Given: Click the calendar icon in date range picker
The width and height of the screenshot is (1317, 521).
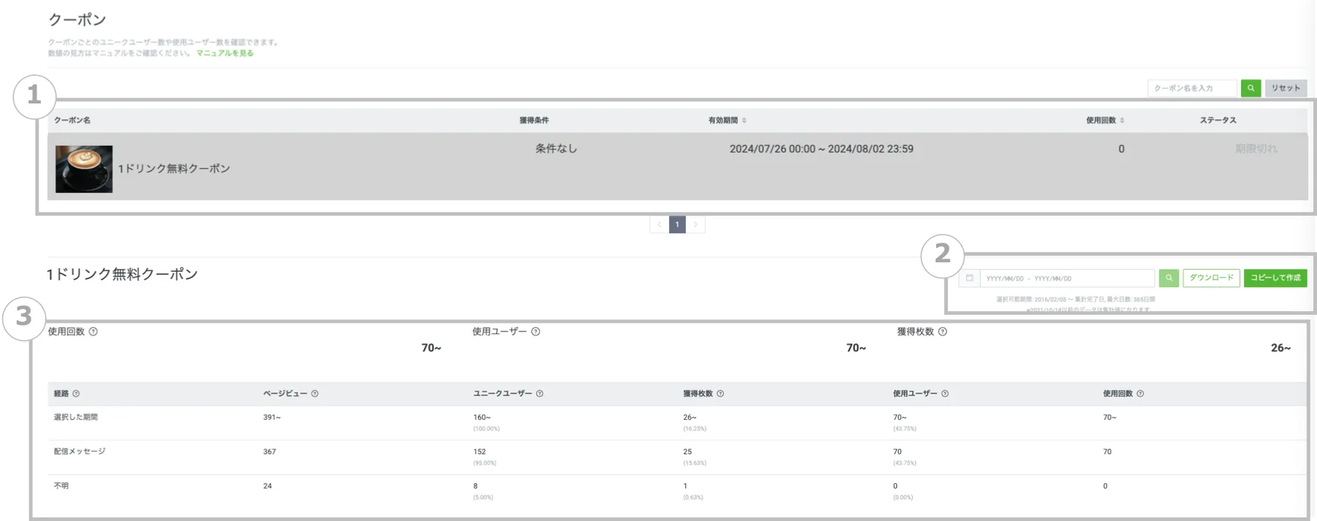Looking at the screenshot, I should coord(969,278).
